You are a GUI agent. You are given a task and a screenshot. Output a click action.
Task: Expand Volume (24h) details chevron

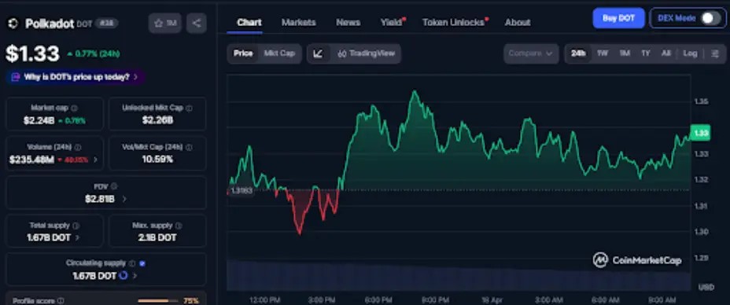(x=95, y=160)
